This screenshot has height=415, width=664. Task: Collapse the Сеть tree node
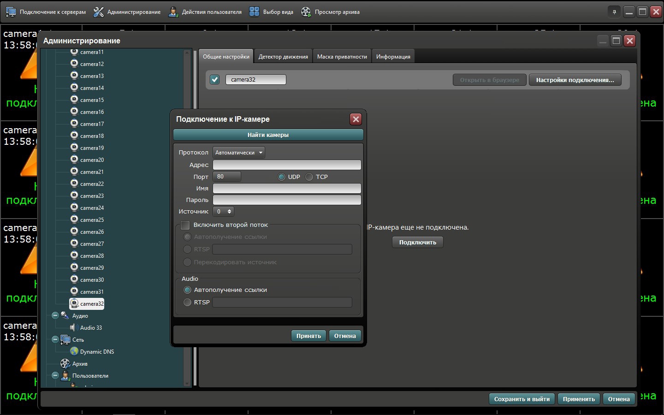point(55,340)
